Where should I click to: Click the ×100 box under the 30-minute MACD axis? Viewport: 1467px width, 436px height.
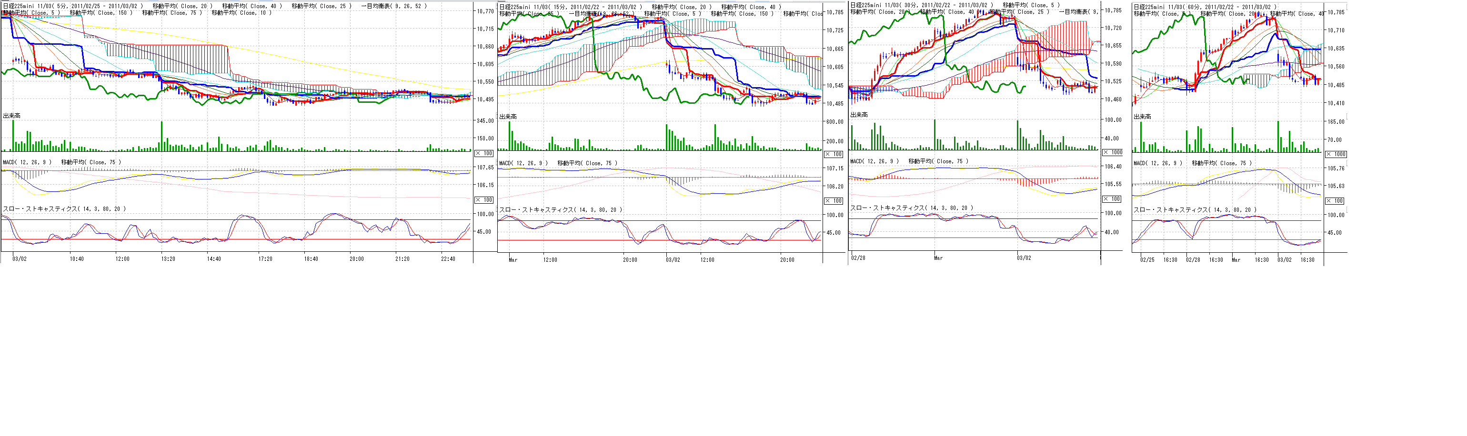1113,199
